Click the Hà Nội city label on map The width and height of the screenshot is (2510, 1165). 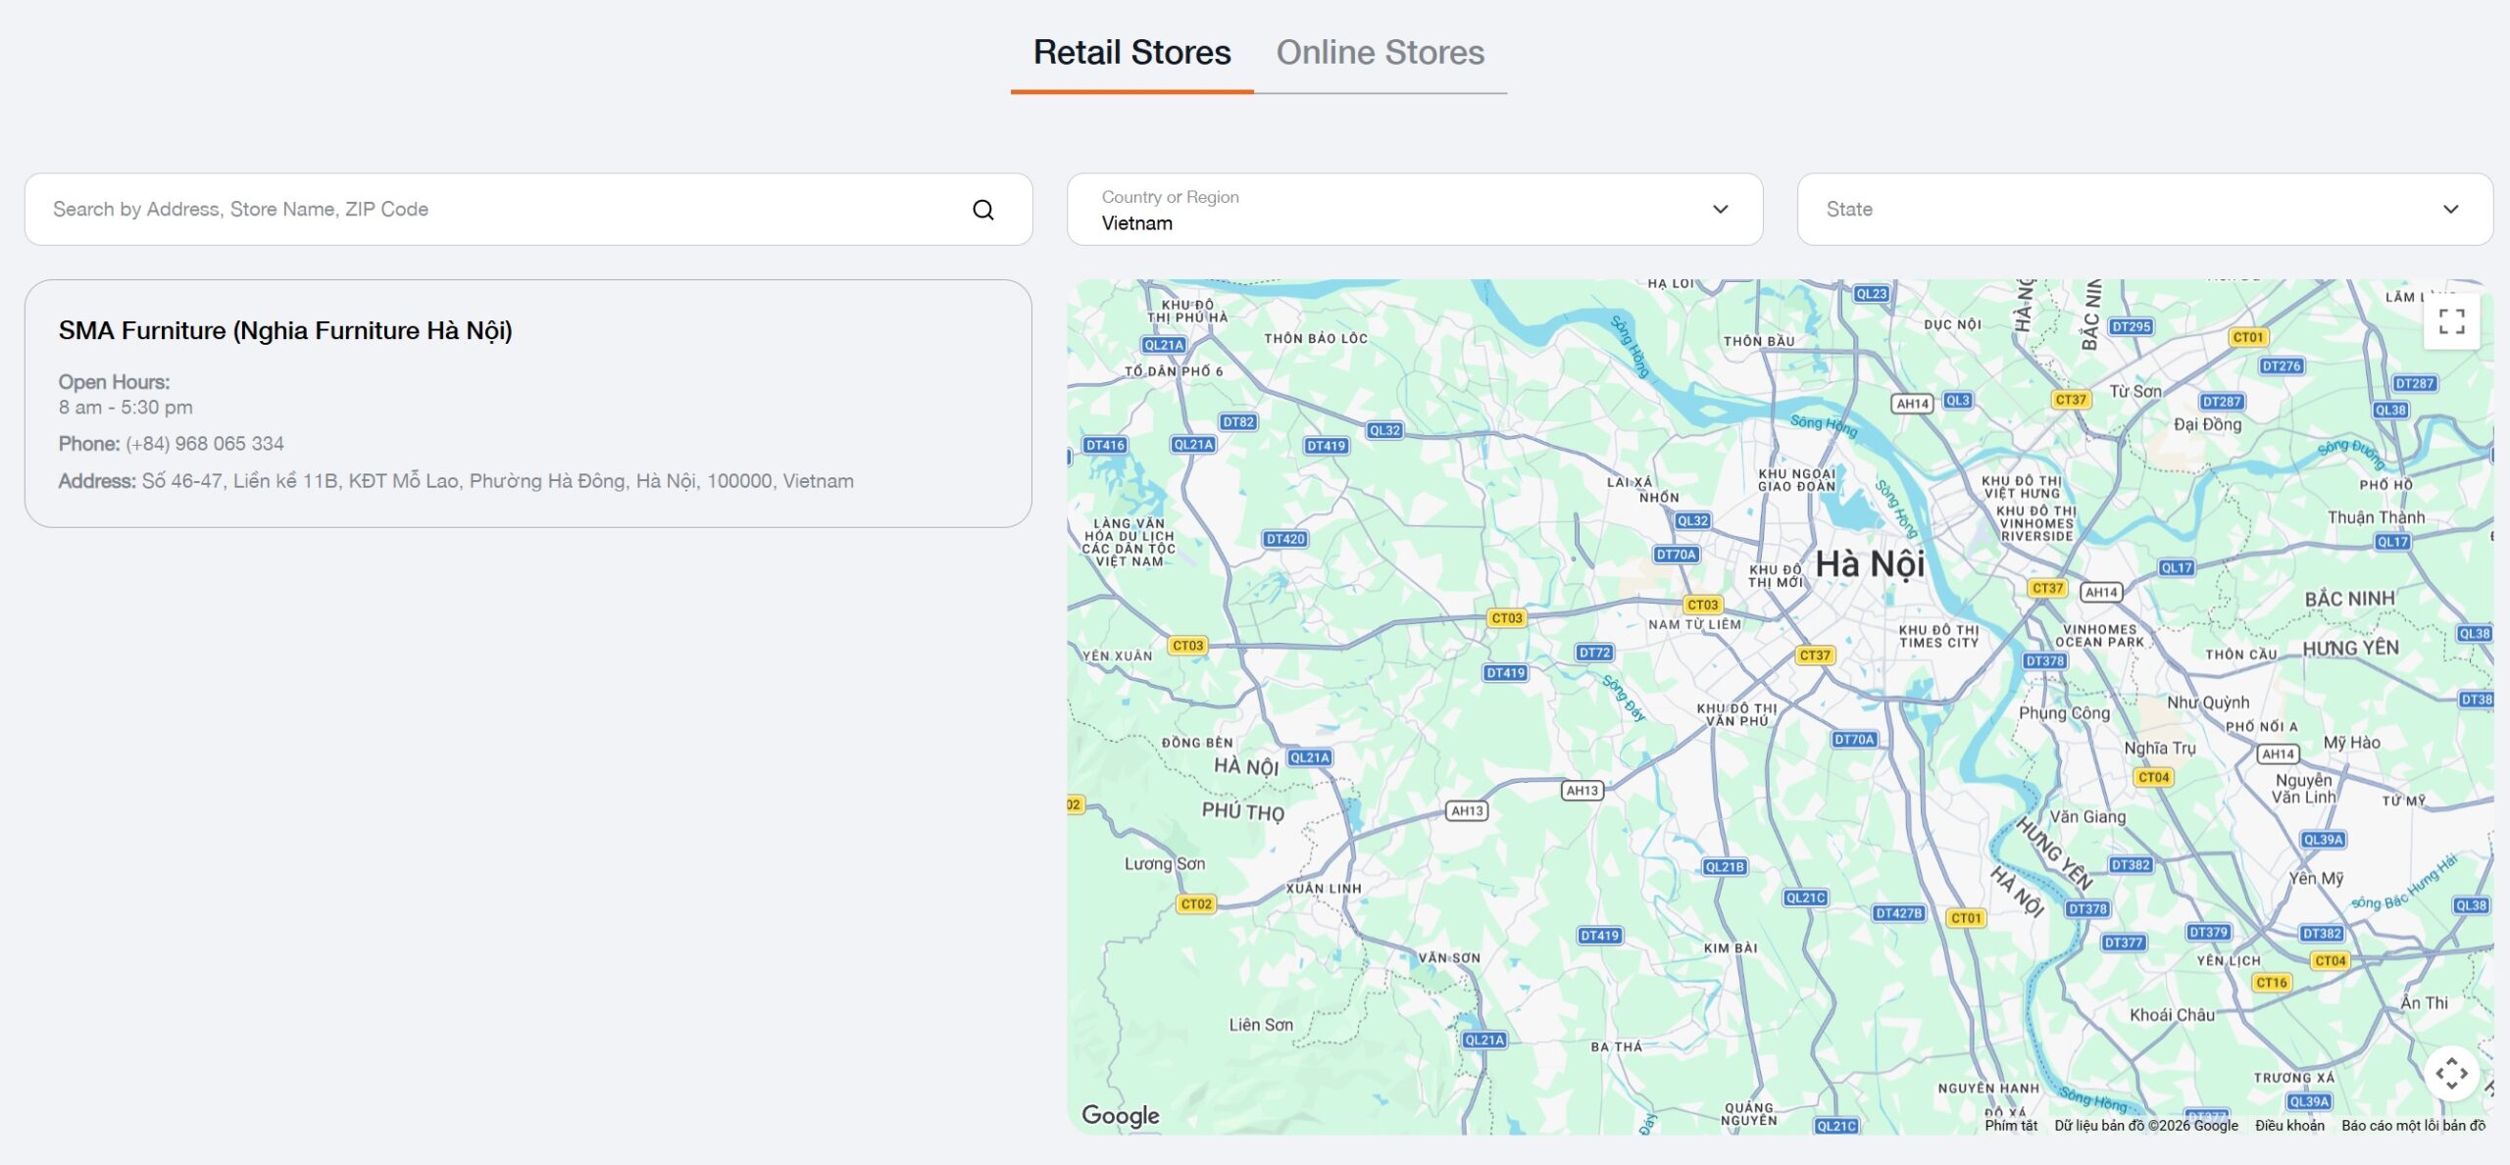point(1870,564)
